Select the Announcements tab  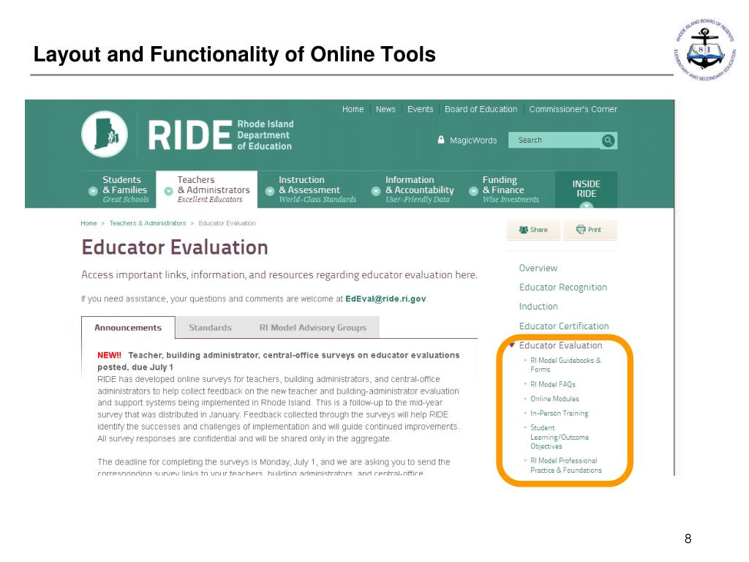coord(128,327)
